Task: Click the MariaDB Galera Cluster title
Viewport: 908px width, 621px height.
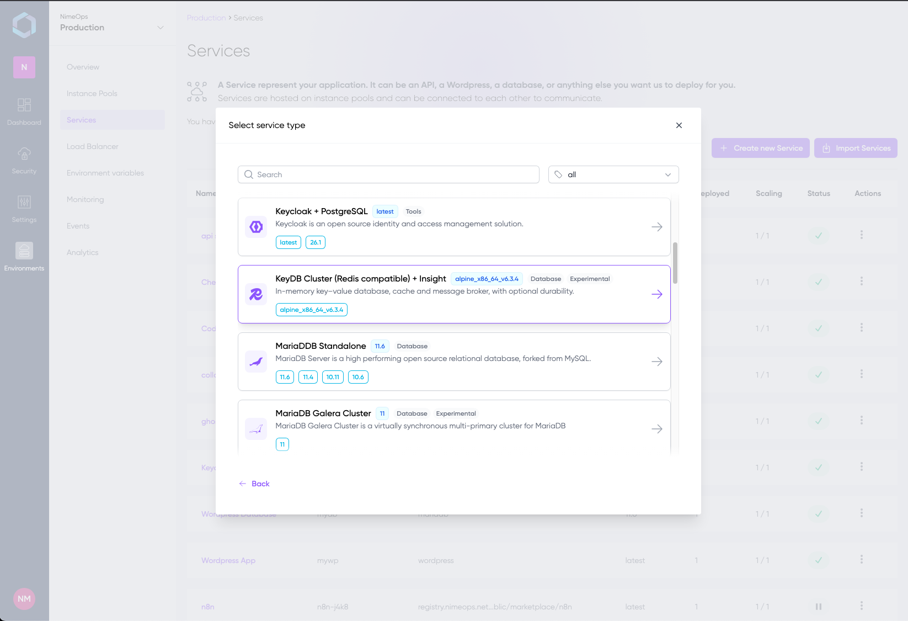Action: 323,413
